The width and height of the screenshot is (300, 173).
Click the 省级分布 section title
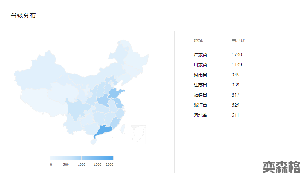23,16
